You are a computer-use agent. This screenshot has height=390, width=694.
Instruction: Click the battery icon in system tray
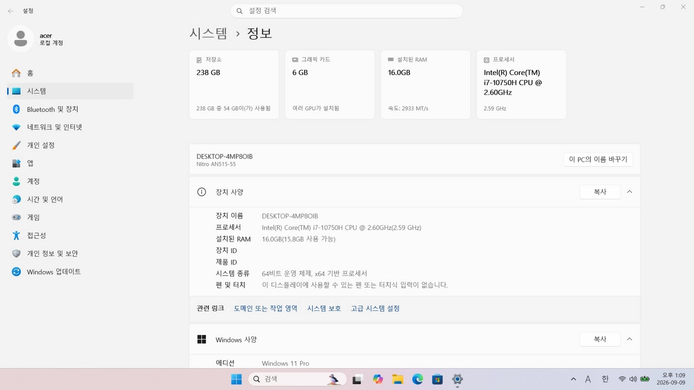(x=645, y=379)
